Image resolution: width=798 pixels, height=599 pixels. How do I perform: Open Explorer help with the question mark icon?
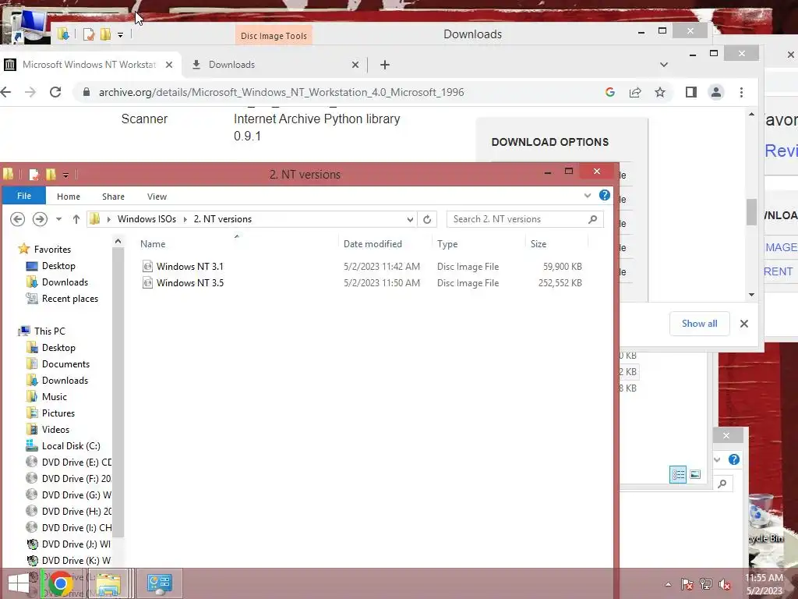[x=604, y=195]
